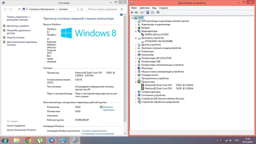Expand Системные устройства node
The image size is (256, 144).
pos(136,95)
